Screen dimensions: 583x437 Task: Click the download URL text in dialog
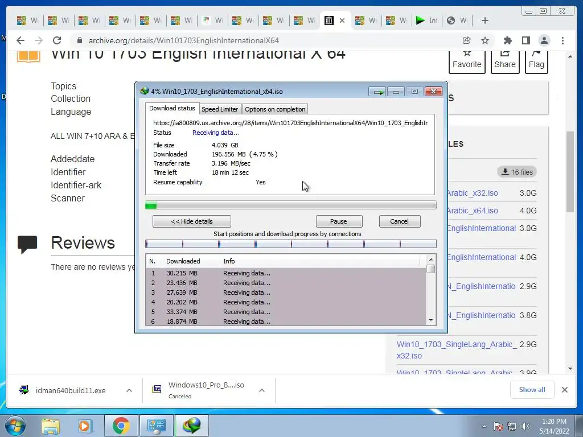290,123
